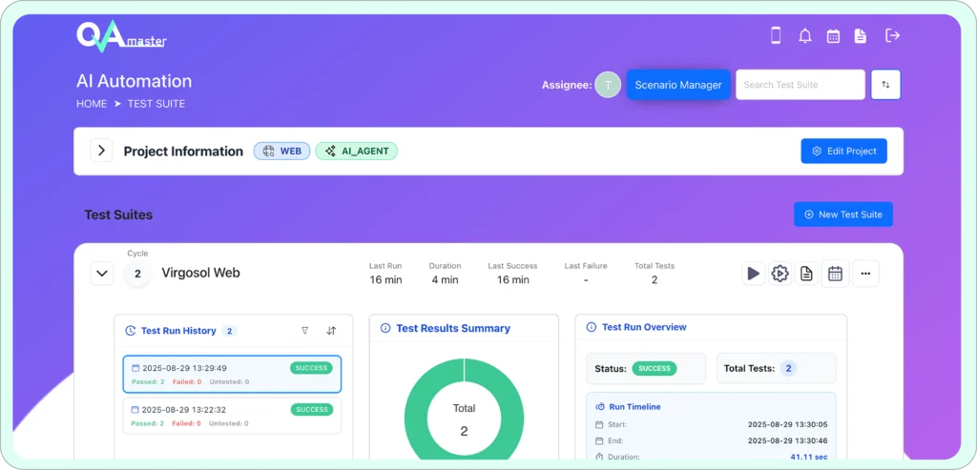This screenshot has width=977, height=470.
Task: Expand the Project Information section
Action: (x=101, y=151)
